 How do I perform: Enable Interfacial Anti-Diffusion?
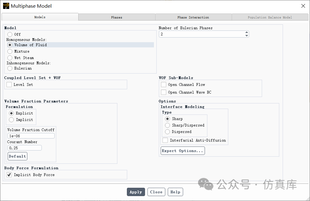point(165,140)
